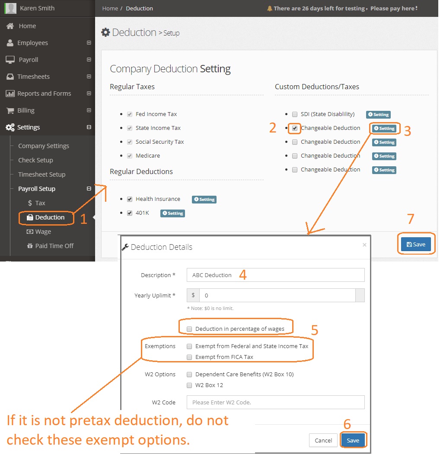Viewport: 440px width, 465px height.
Task: Click the Timesheets inbox icon
Action: (x=10, y=77)
